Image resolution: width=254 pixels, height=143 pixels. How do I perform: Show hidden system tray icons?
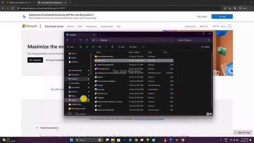[x=221, y=140]
